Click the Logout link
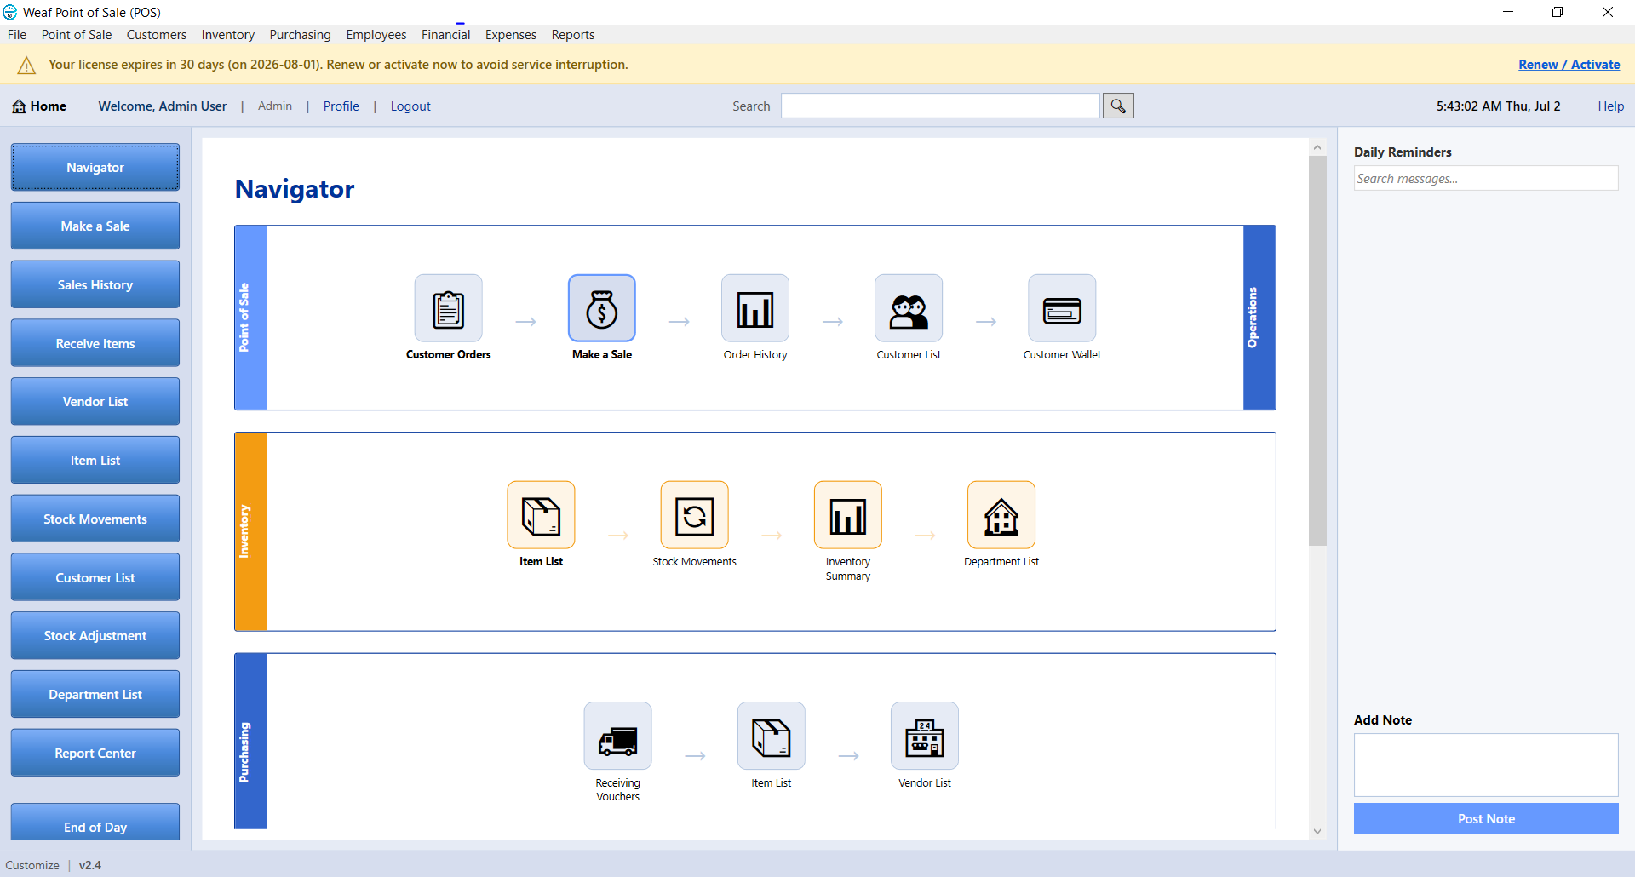Screen dimensions: 1635x877 pos(410,106)
